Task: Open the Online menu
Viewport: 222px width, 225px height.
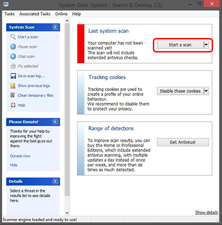Action: (61, 14)
